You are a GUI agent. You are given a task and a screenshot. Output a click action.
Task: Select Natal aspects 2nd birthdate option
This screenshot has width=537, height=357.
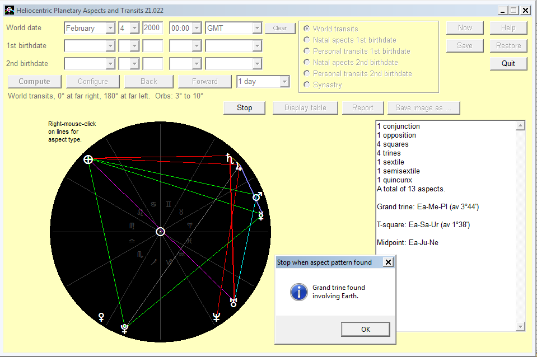click(306, 62)
